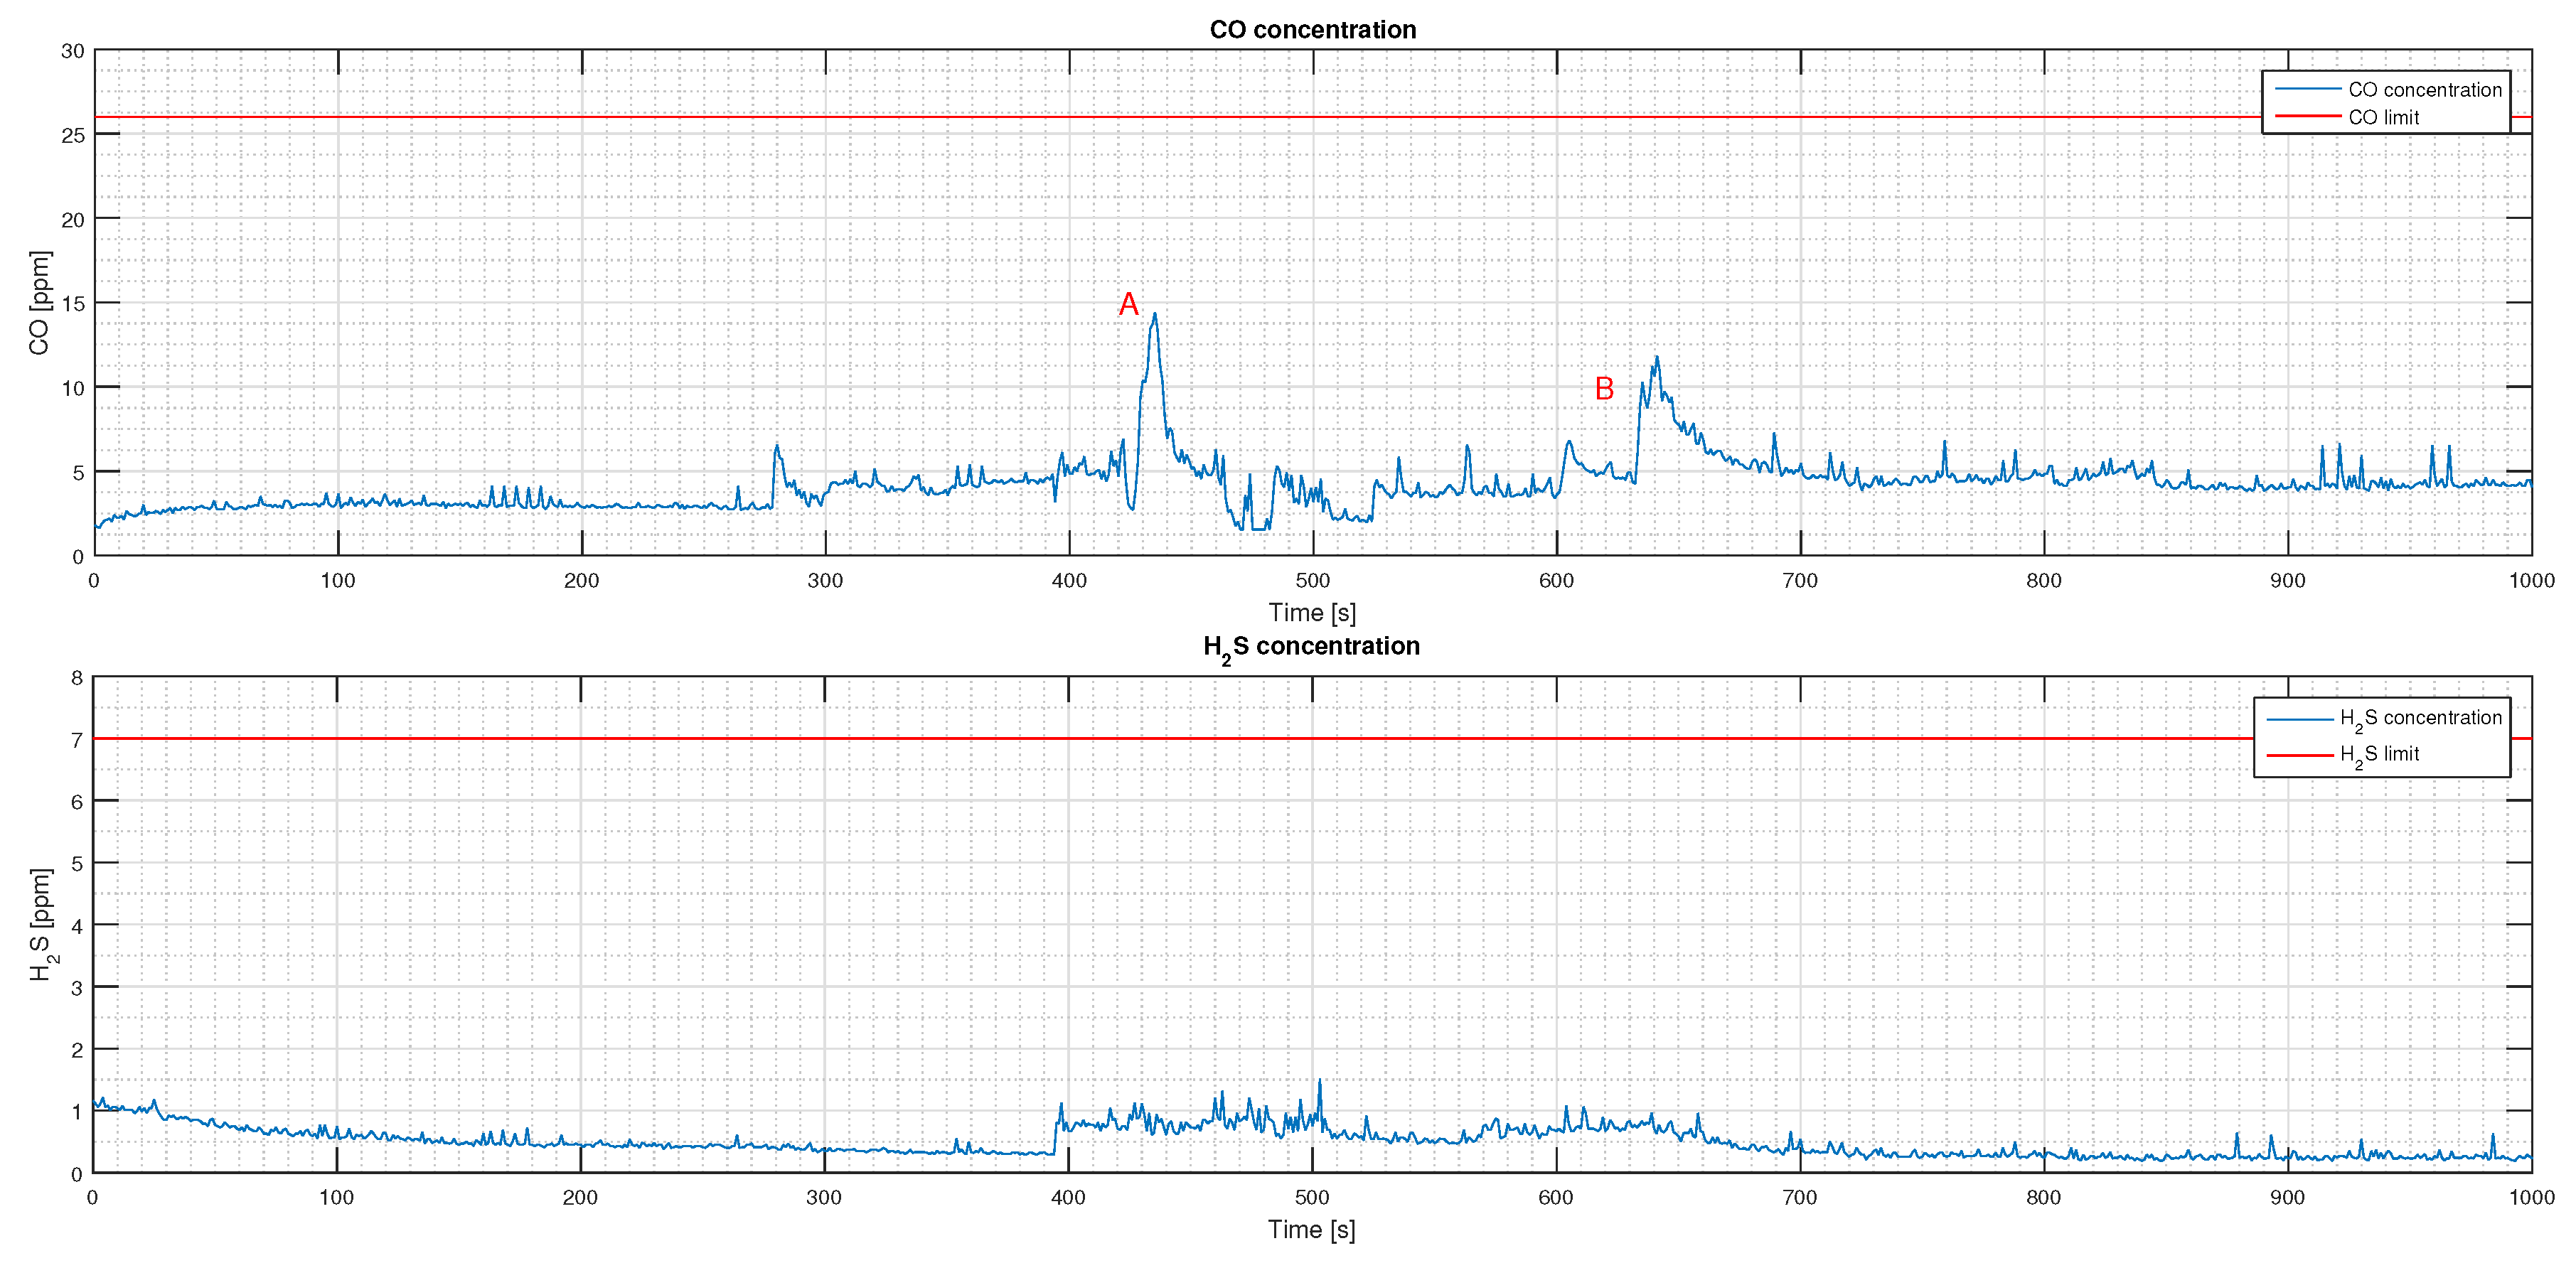Viewport: 2576px width, 1263px height.
Task: Click the red peak marker A
Action: point(1128,304)
